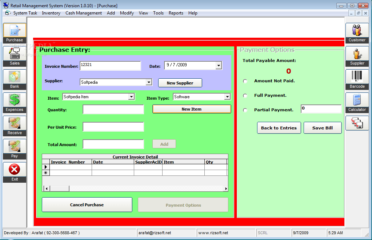Open the Calculator icon
The image size is (372, 240).
(x=357, y=101)
